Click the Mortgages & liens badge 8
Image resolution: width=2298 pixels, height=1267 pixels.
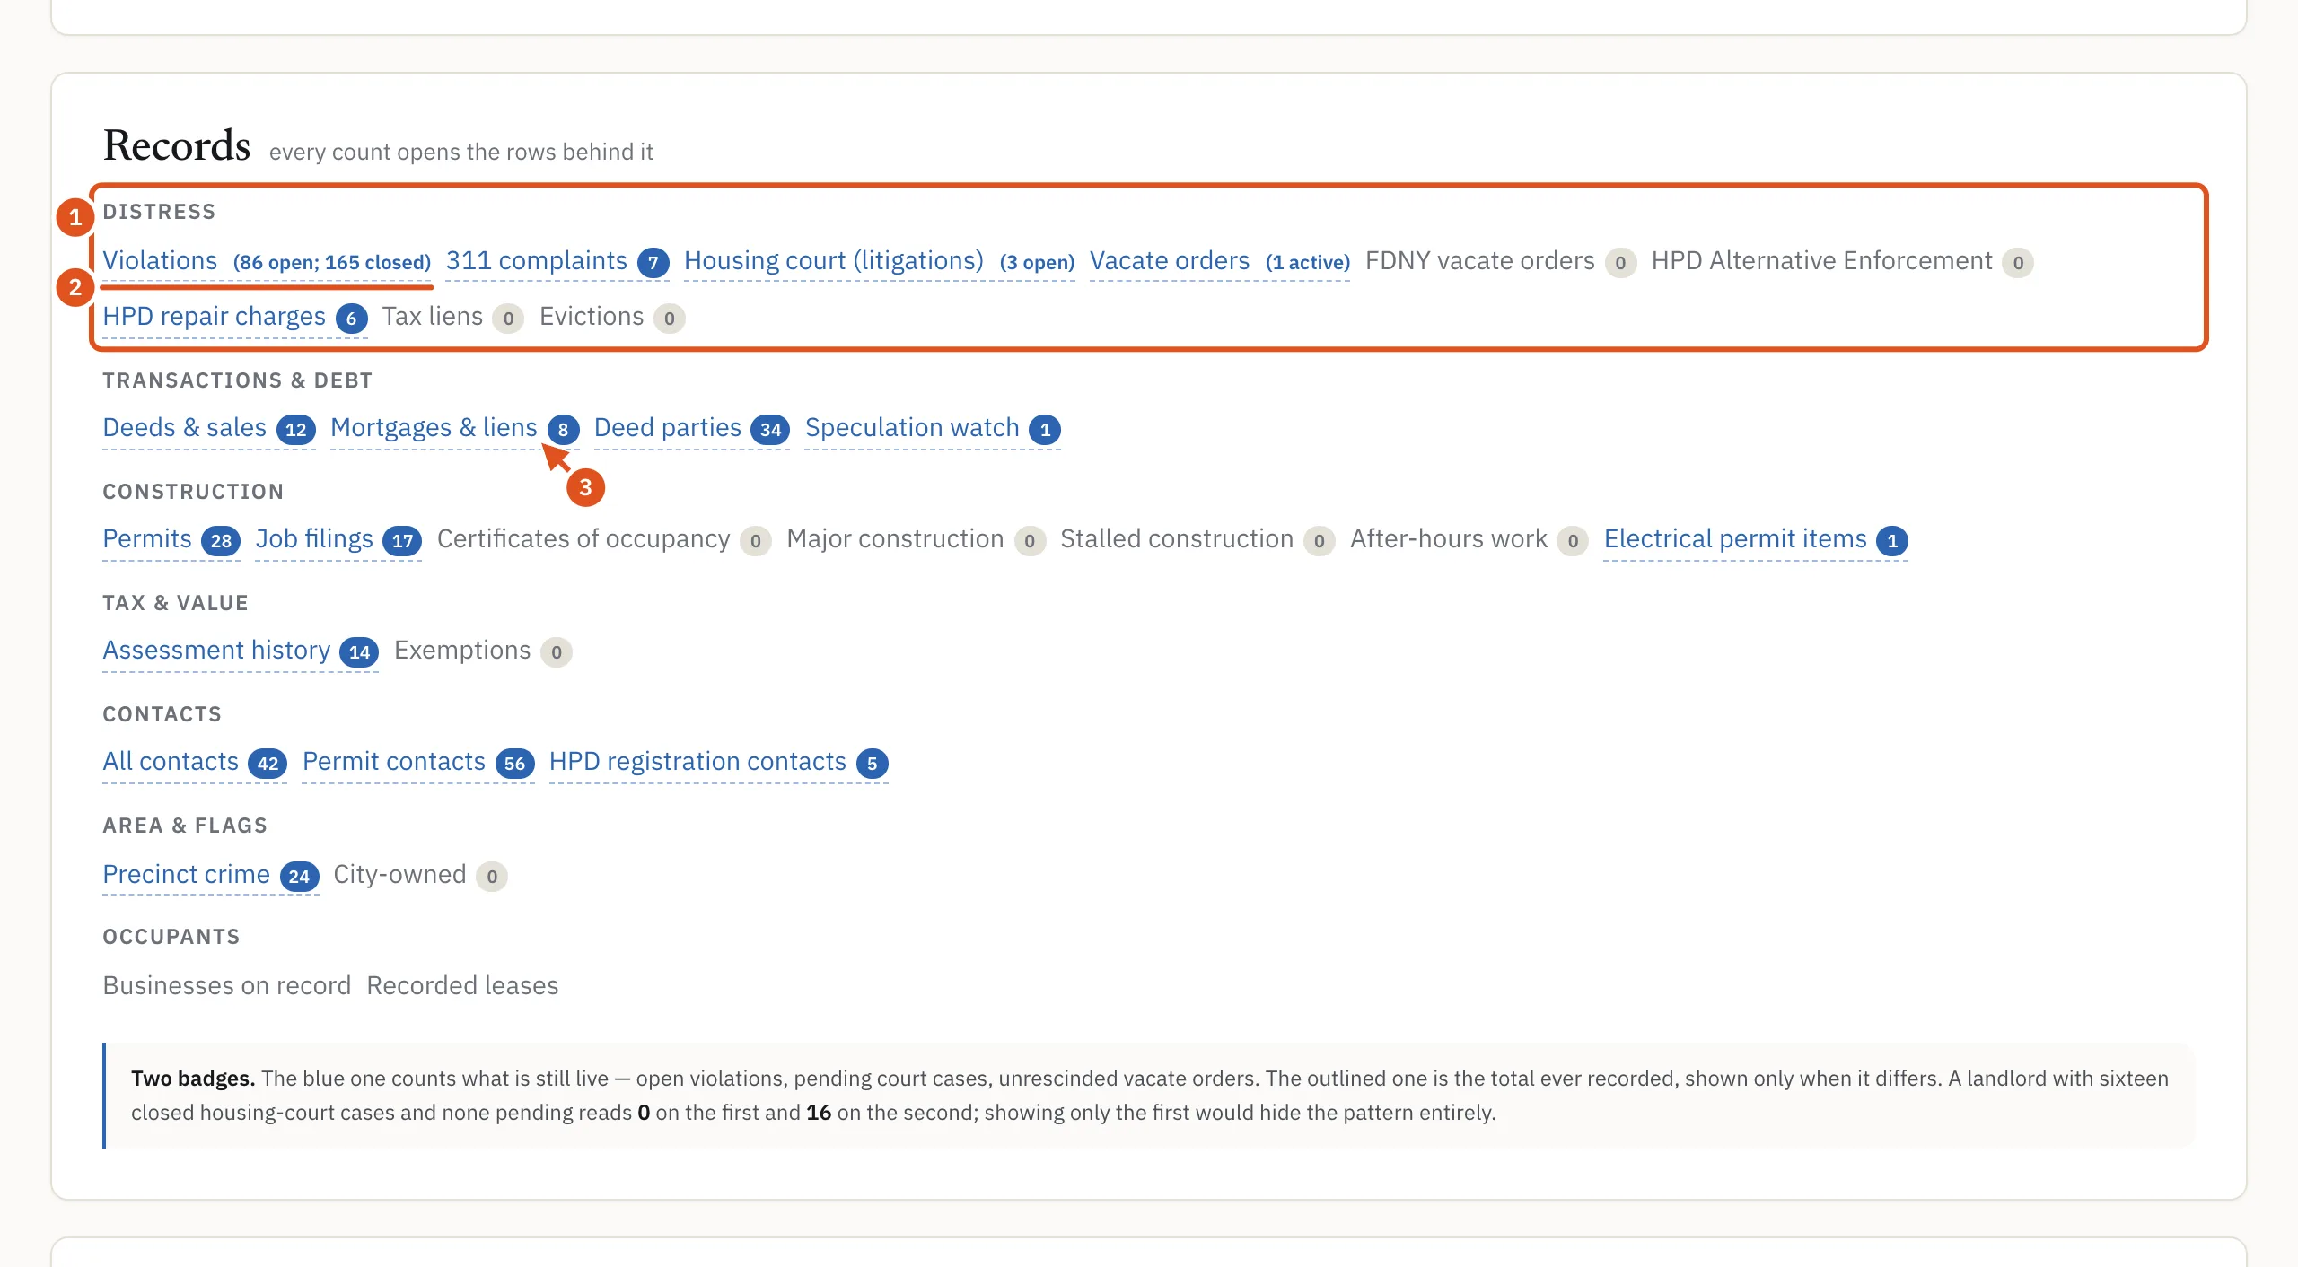564,430
